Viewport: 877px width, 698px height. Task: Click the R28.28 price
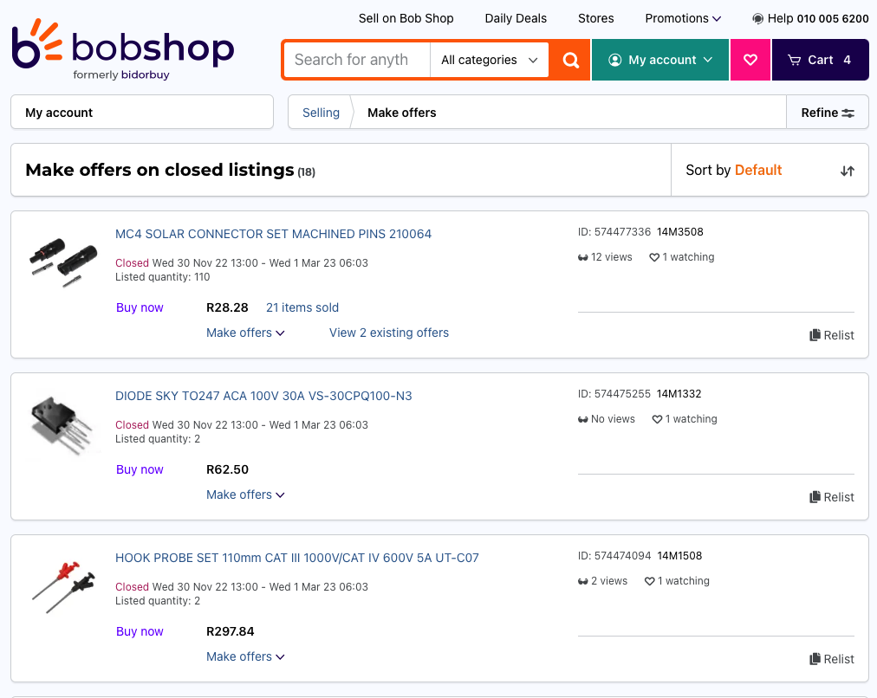click(227, 308)
